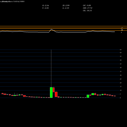Click the '30' price axis label
This screenshot has height=127, width=127.
click(x=121, y=75)
